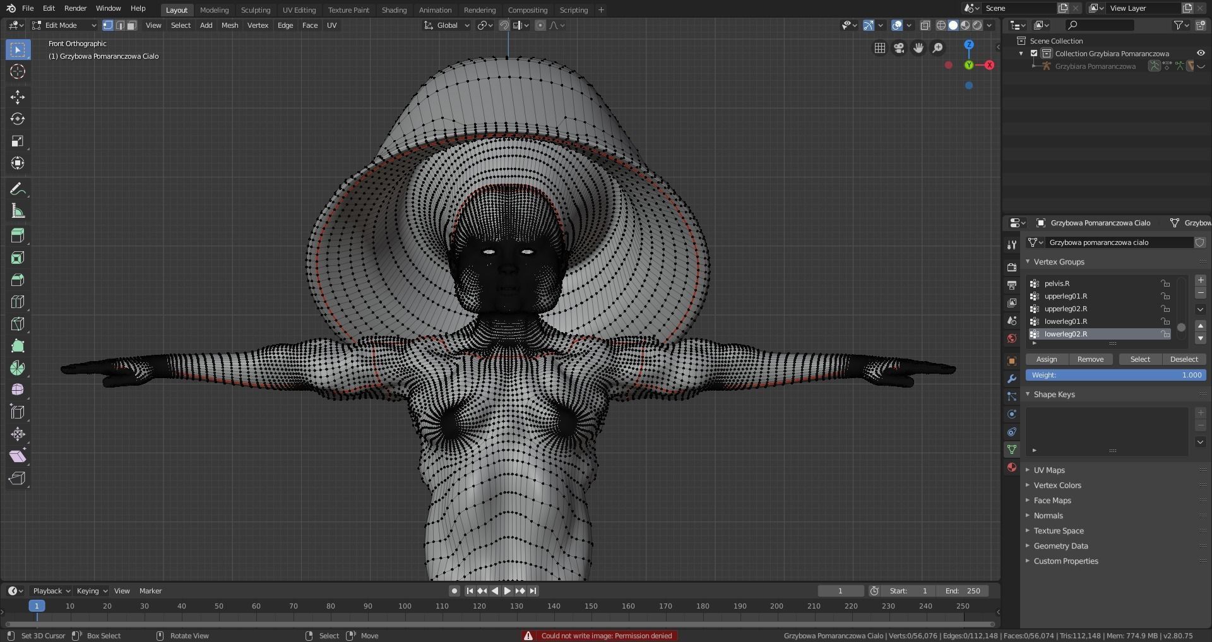Select the Transform tool

click(x=18, y=163)
